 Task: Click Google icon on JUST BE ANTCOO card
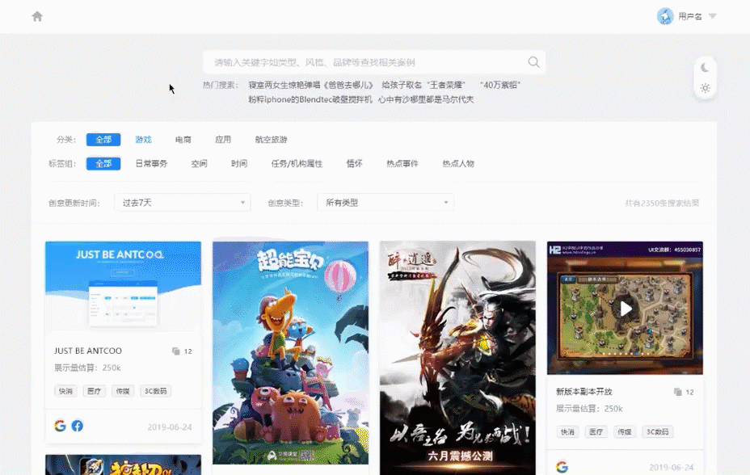60,426
